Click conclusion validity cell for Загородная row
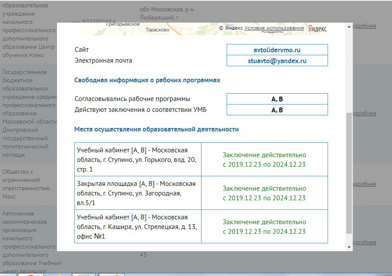This screenshot has height=276, width=392. click(x=264, y=193)
